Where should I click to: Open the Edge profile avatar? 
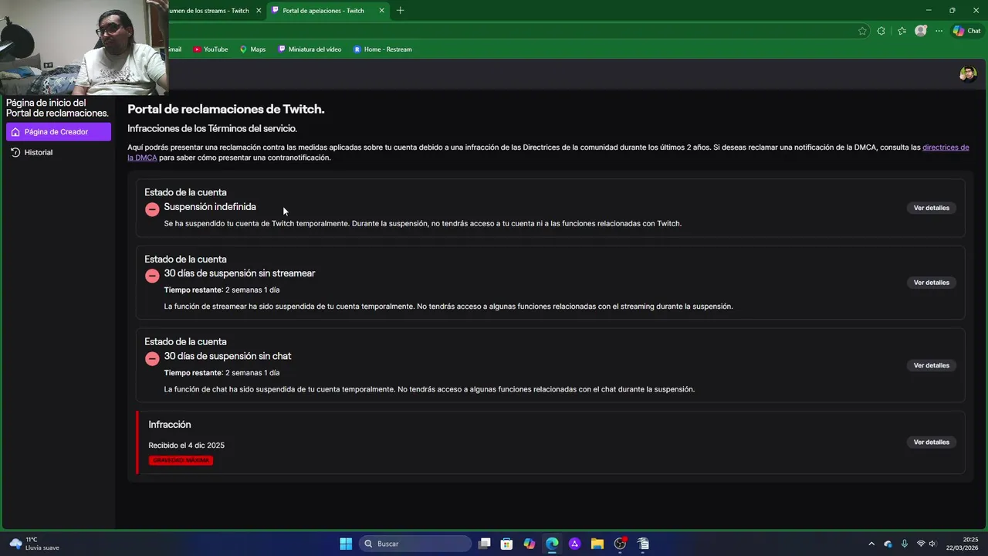click(920, 31)
